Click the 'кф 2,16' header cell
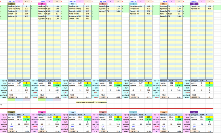This screenshot has width=221, height=133. [x=103, y=1]
